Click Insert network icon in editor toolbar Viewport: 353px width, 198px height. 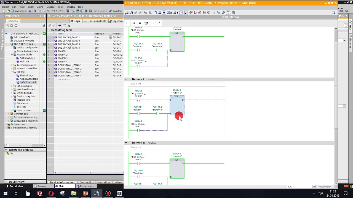[127, 13]
